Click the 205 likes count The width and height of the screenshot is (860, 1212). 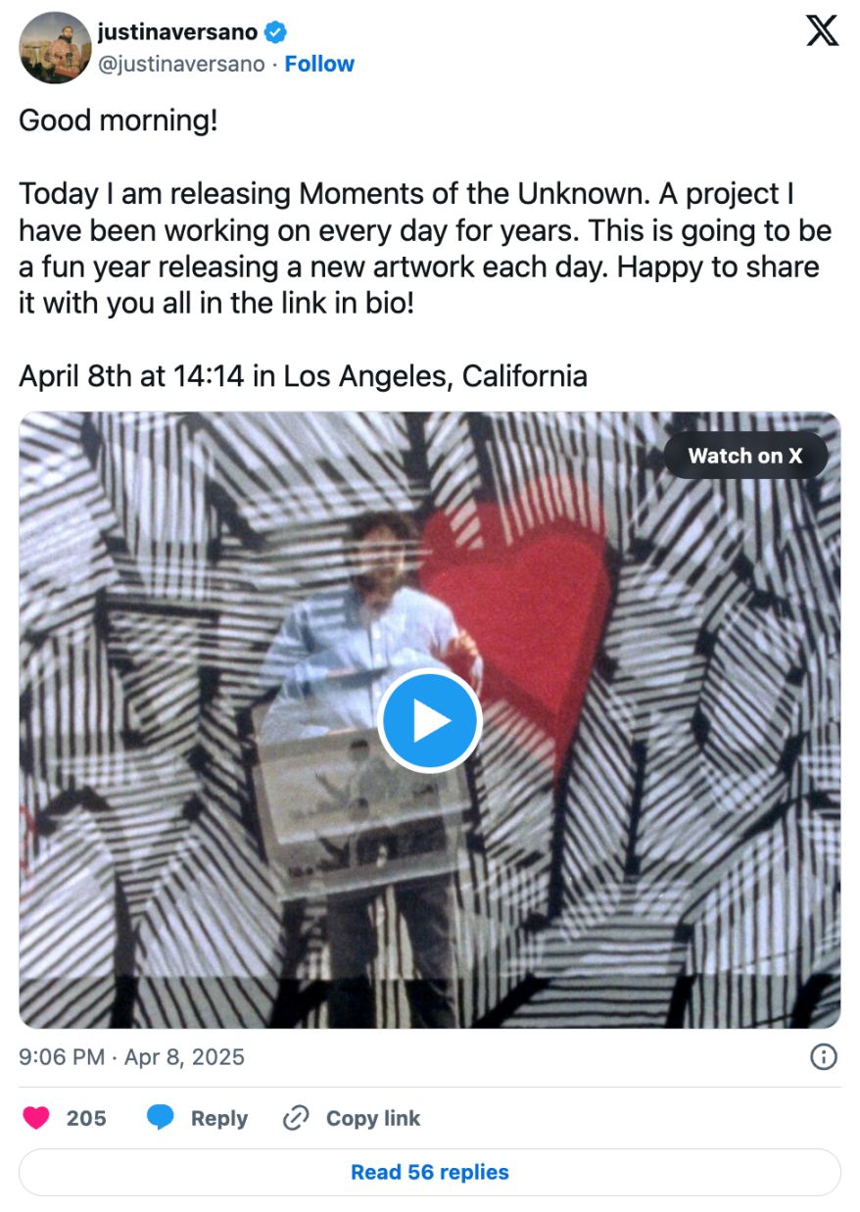[86, 1118]
